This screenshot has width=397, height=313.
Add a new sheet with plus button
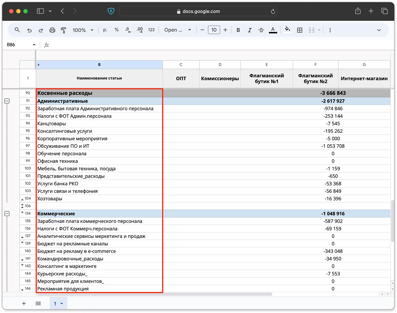click(24, 304)
